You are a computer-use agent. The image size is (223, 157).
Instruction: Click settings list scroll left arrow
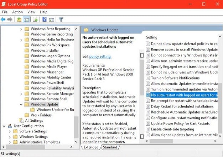(x=147, y=141)
